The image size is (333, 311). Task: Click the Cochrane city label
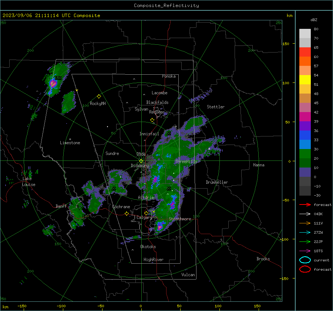(x=121, y=207)
